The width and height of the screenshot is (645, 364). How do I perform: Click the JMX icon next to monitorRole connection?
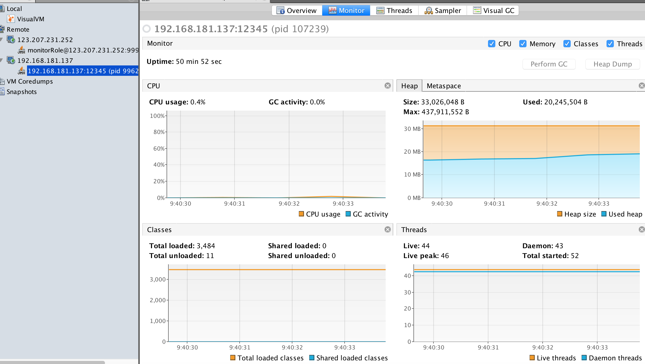pos(21,50)
